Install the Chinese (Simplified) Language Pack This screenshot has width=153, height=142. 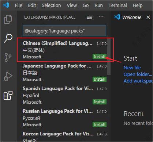point(100,57)
